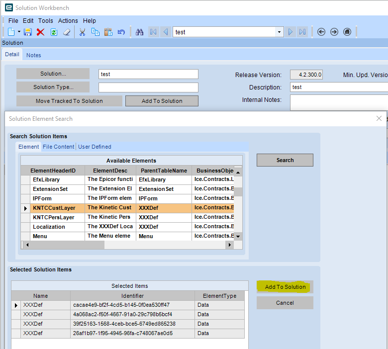Image resolution: width=388 pixels, height=349 pixels.
Task: Click the red X Delete icon
Action: [x=41, y=32]
